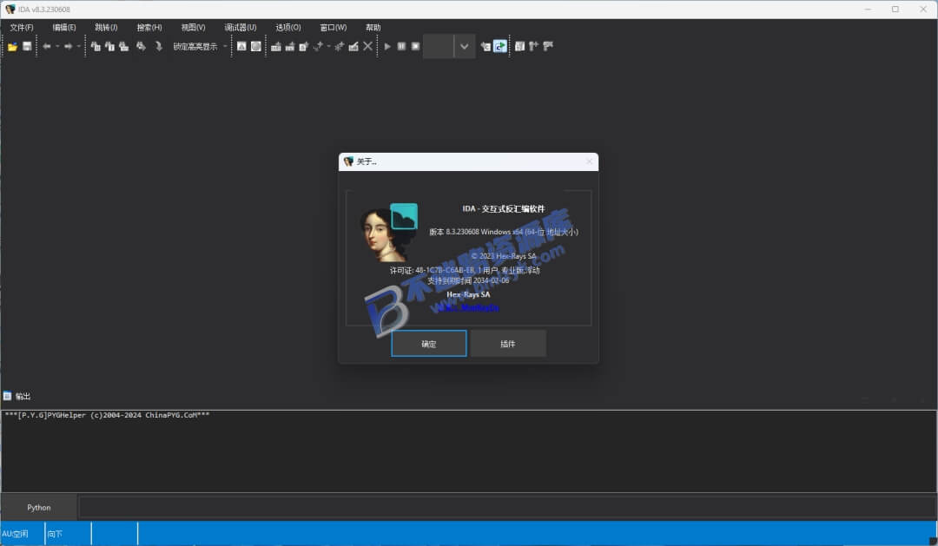
Task: Click the Python language button
Action: 39,507
